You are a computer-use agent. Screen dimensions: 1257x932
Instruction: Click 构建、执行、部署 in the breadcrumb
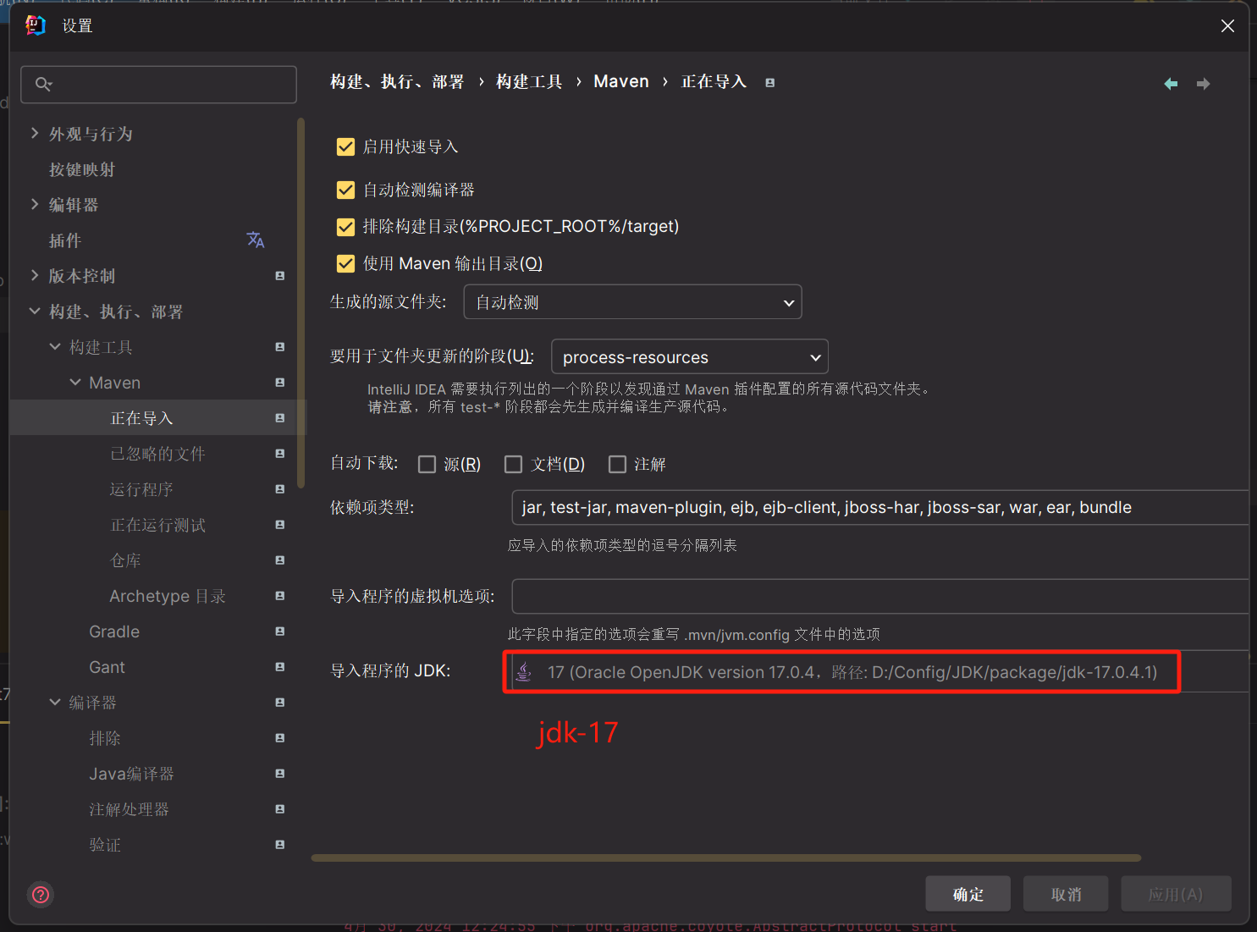tap(397, 81)
